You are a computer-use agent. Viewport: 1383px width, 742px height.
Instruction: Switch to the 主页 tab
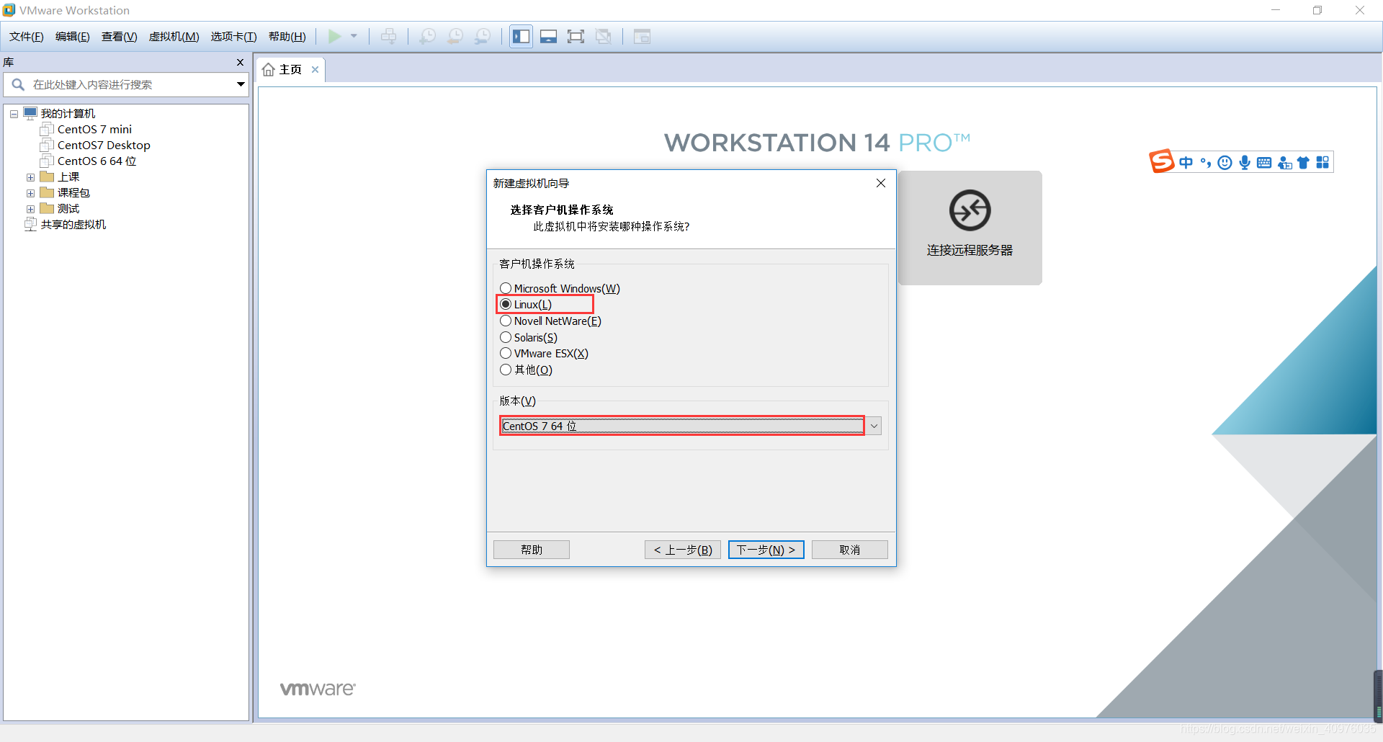[290, 70]
